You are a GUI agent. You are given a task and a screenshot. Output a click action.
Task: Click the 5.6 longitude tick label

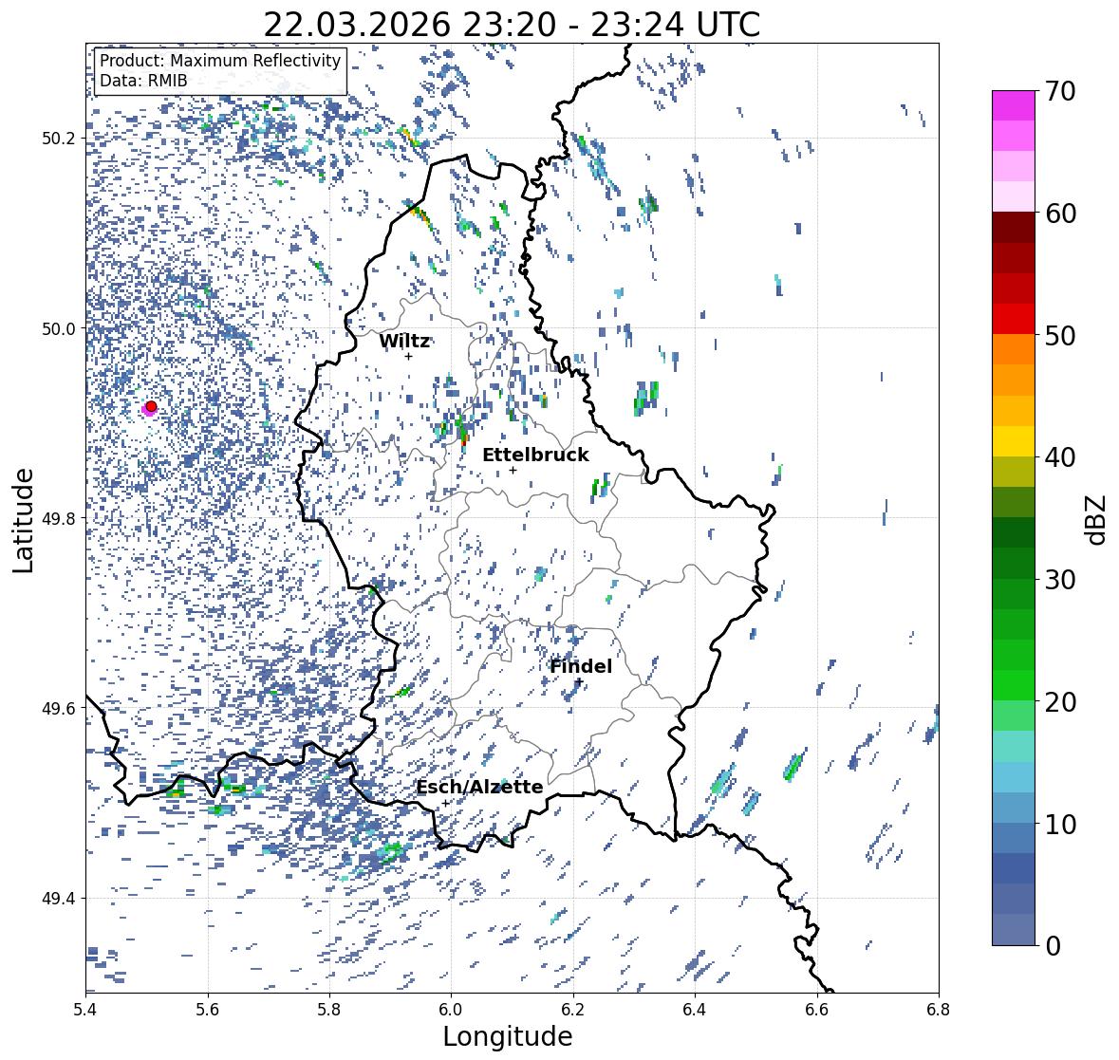point(208,1010)
